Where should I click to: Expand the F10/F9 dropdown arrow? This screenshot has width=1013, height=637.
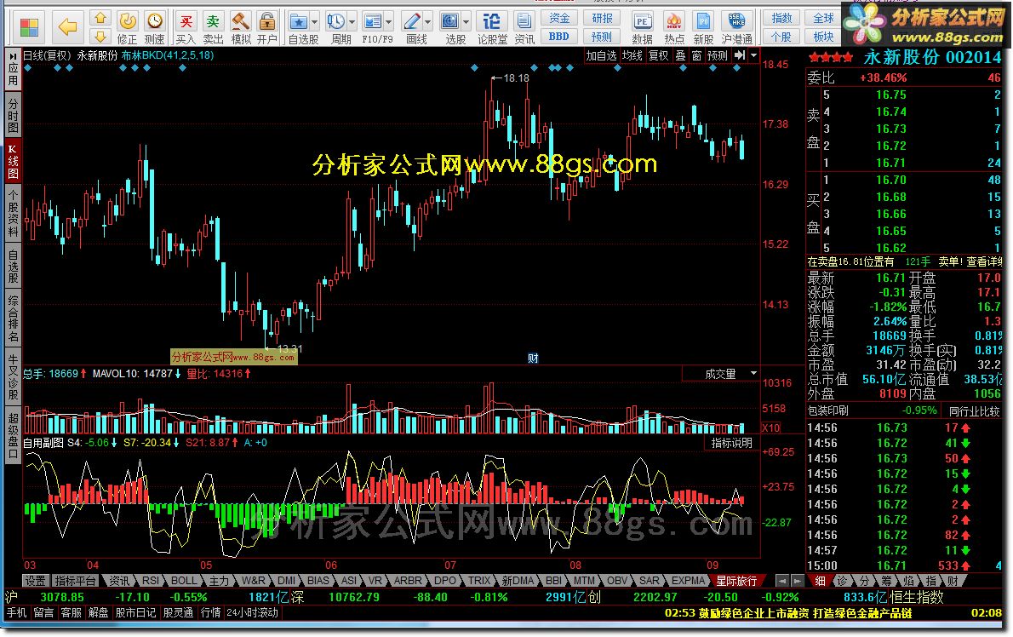[x=388, y=22]
